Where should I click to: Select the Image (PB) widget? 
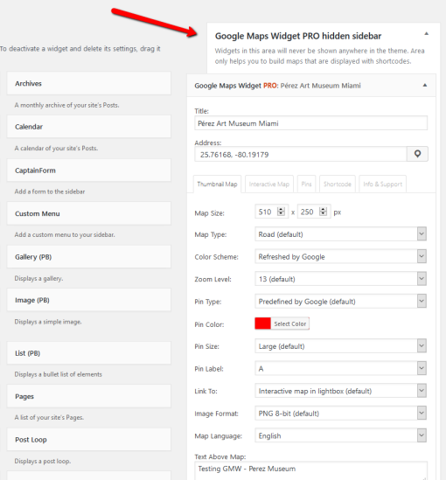pyautogui.click(x=89, y=300)
